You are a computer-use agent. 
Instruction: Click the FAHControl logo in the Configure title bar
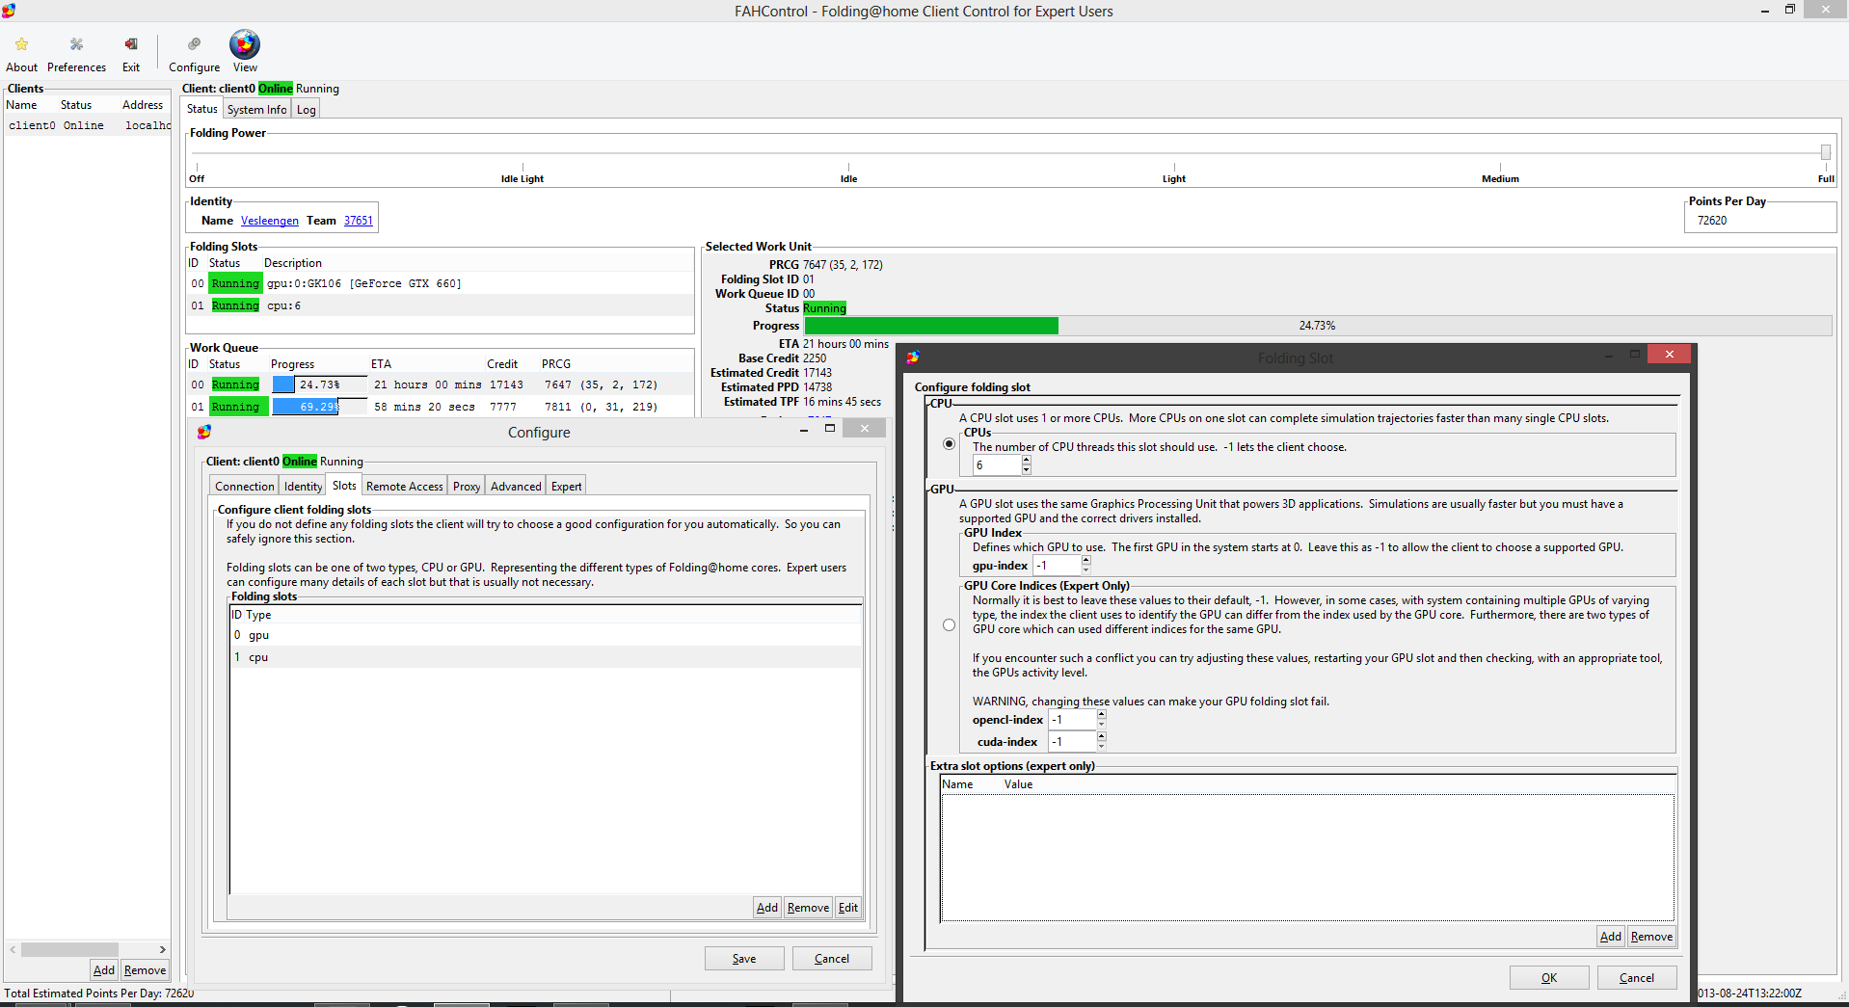[x=204, y=432]
